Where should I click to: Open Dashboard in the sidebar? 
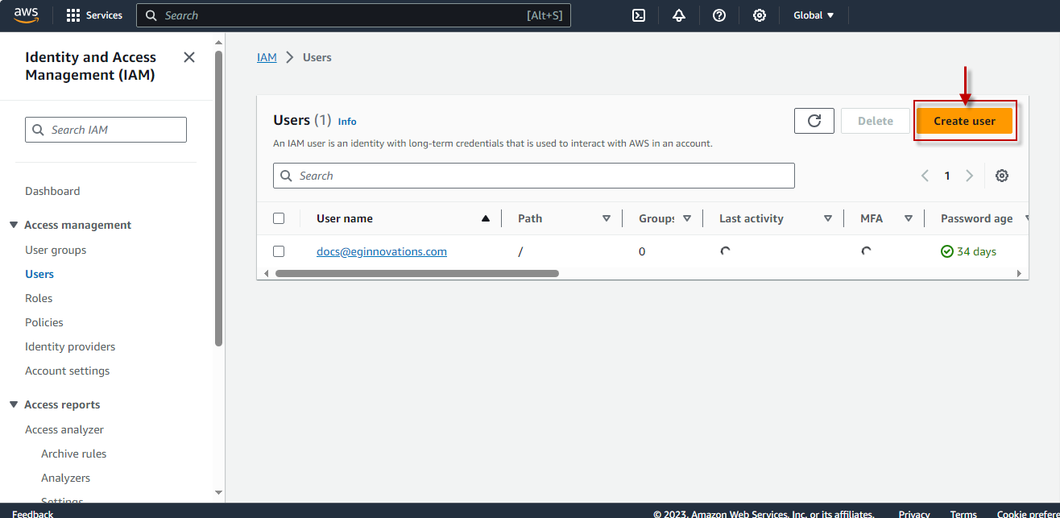pos(52,191)
